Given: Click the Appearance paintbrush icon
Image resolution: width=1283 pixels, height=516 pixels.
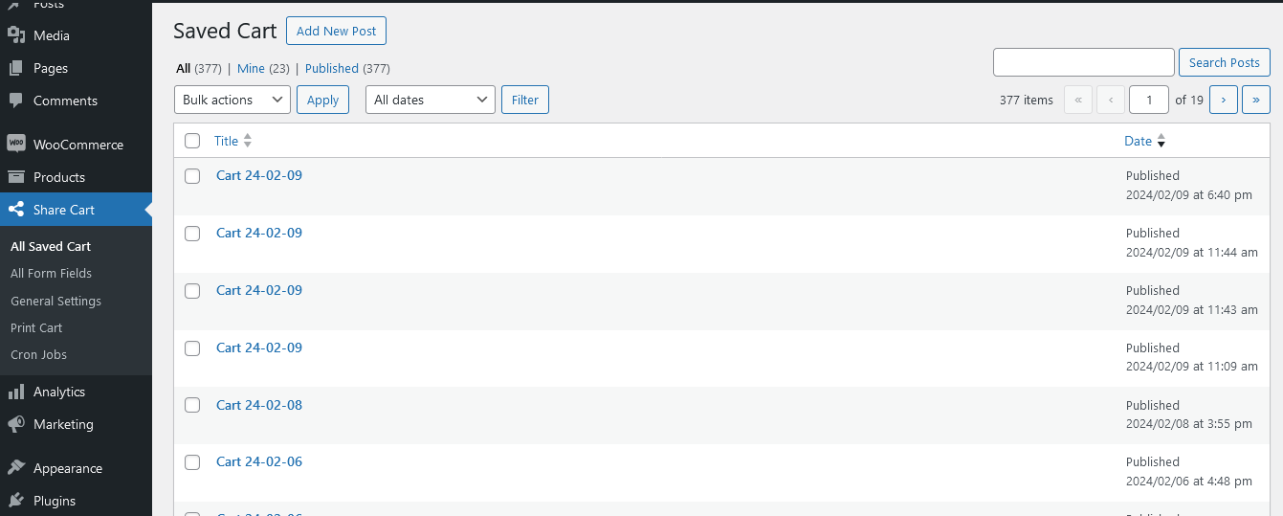Looking at the screenshot, I should click(16, 468).
